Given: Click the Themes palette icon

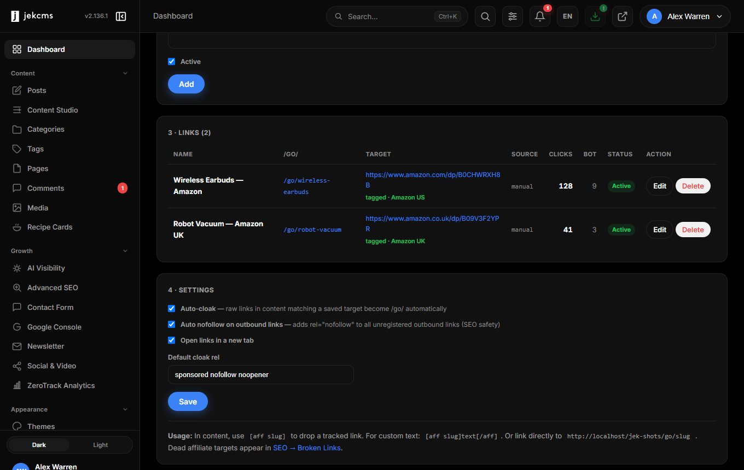Looking at the screenshot, I should click(x=17, y=426).
